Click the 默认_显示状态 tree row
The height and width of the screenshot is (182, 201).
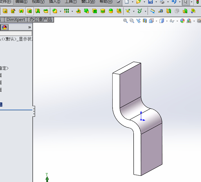click(16, 39)
